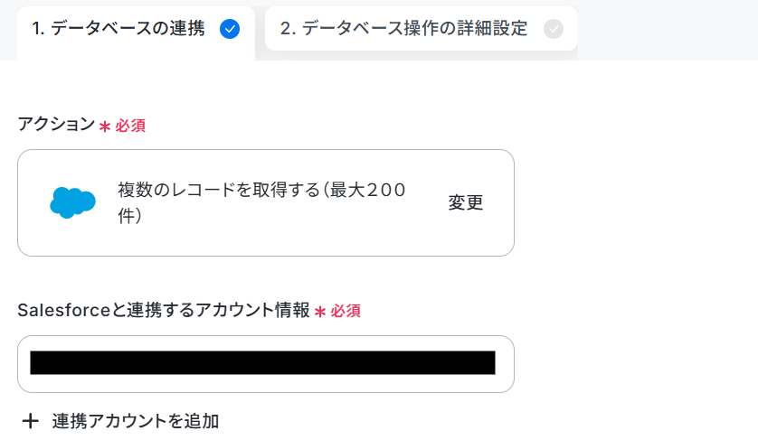Click the Salesforce cloud logo icon

coord(72,202)
